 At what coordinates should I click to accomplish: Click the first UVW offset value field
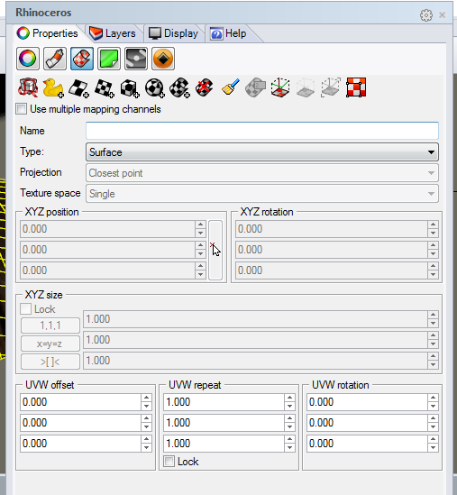coord(80,402)
